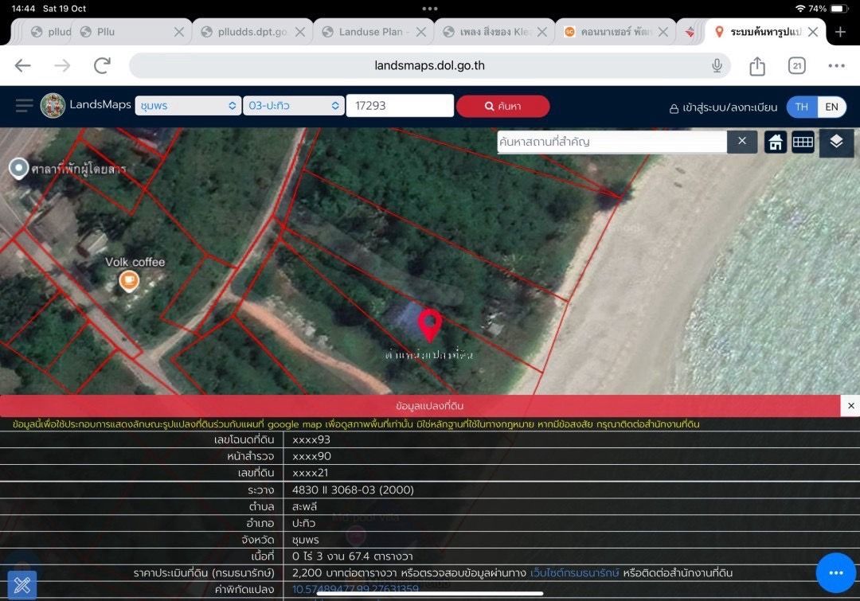Close the ข้อมูลแปลงที่ดิน info panel
Image resolution: width=860 pixels, height=601 pixels.
point(850,406)
